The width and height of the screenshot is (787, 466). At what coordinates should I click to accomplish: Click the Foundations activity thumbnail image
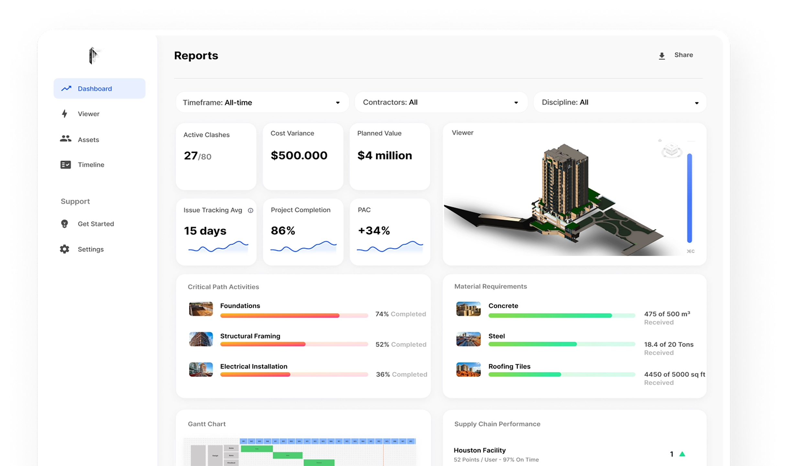pyautogui.click(x=201, y=309)
